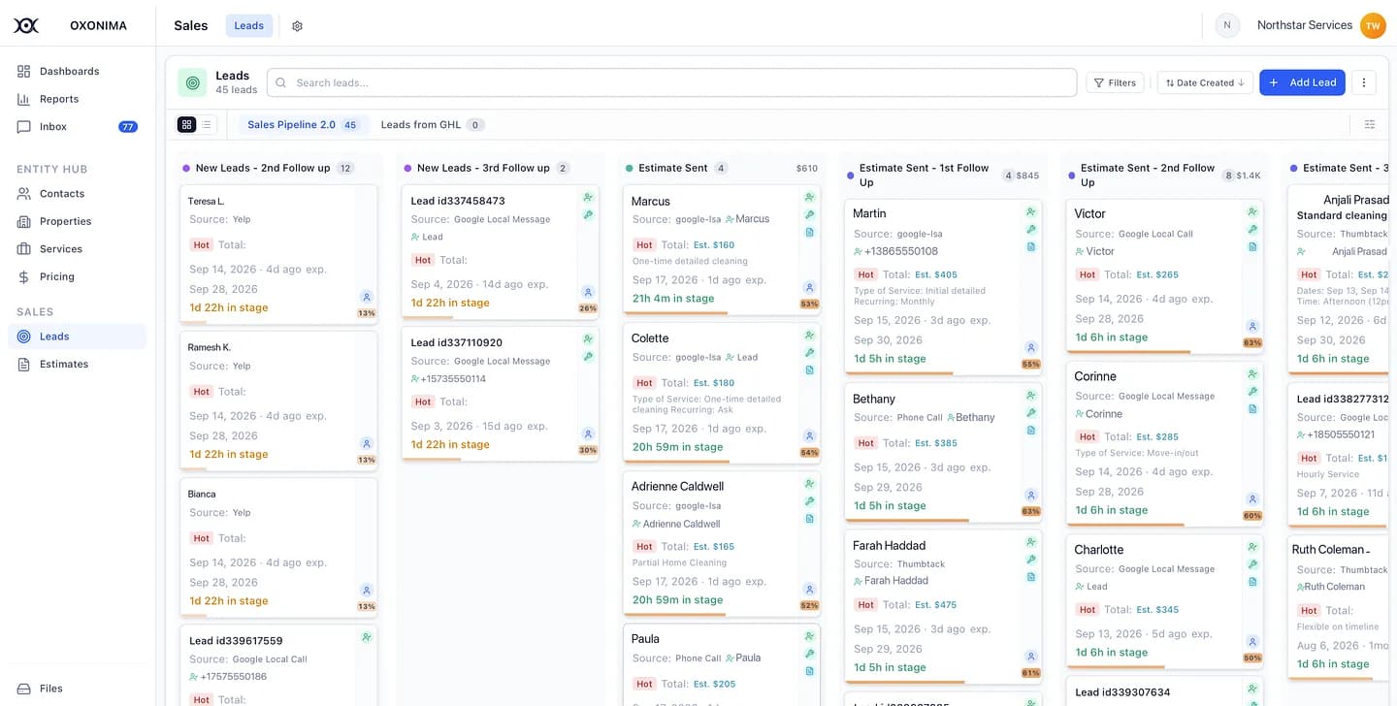Switch to kanban board view

[x=187, y=125]
